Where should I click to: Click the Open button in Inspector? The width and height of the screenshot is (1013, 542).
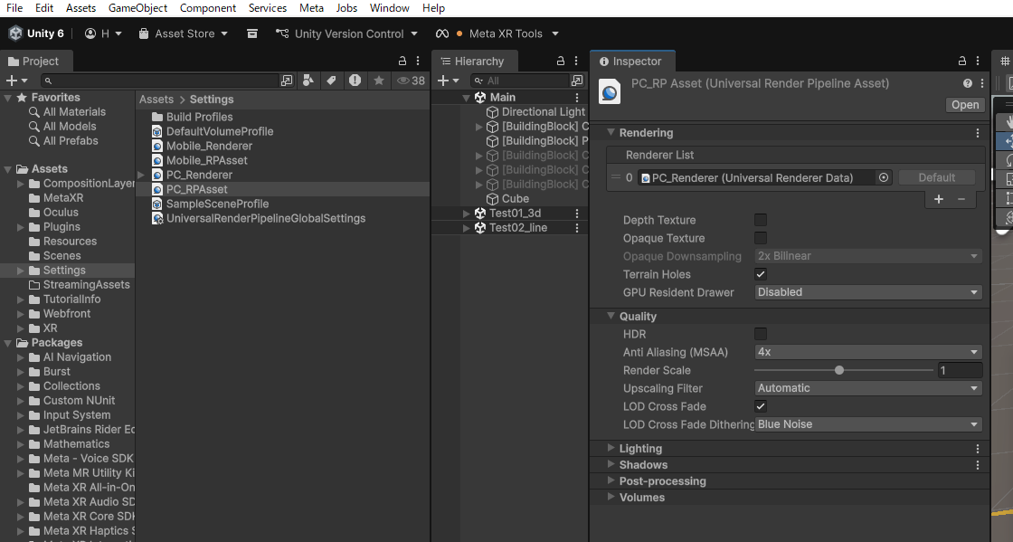pos(964,105)
